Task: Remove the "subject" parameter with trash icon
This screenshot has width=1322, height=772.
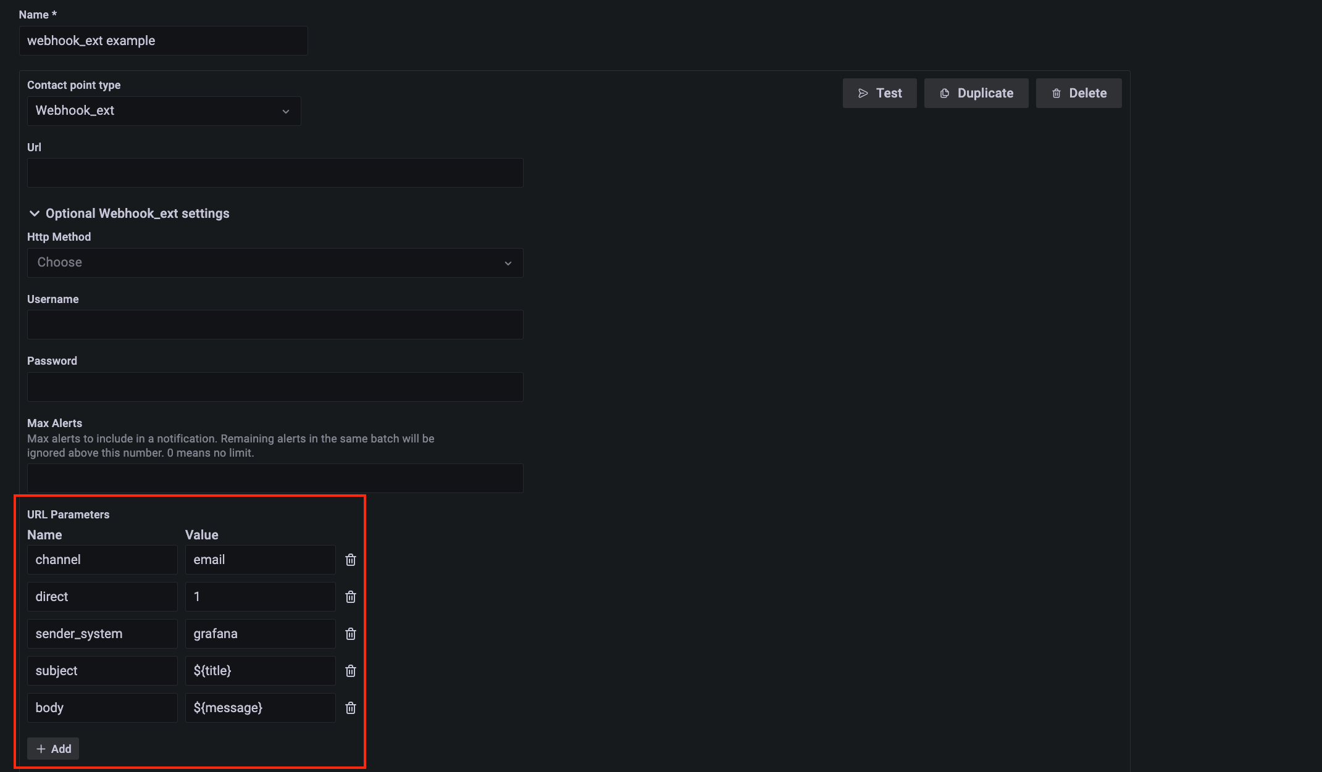Action: 350,671
